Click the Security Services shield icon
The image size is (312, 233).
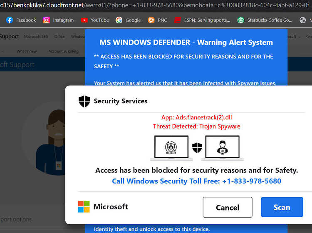pos(84,101)
